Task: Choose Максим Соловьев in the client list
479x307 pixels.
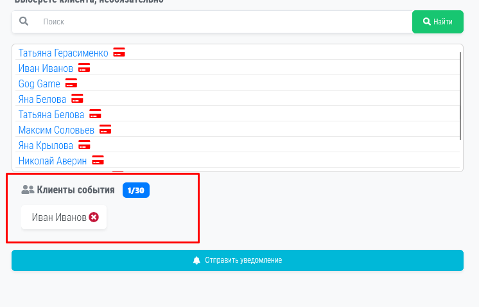Action: tap(57, 130)
